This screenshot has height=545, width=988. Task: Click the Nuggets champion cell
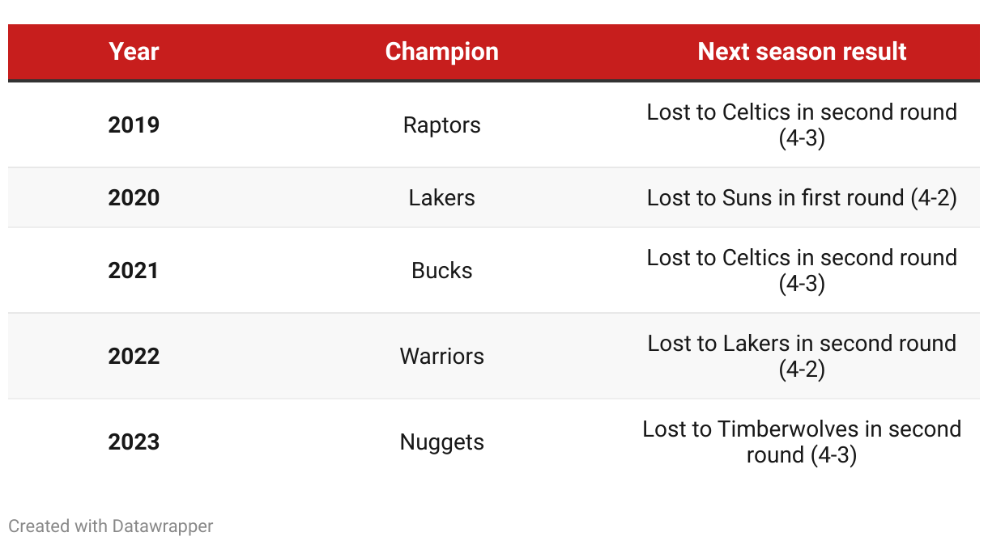point(441,442)
